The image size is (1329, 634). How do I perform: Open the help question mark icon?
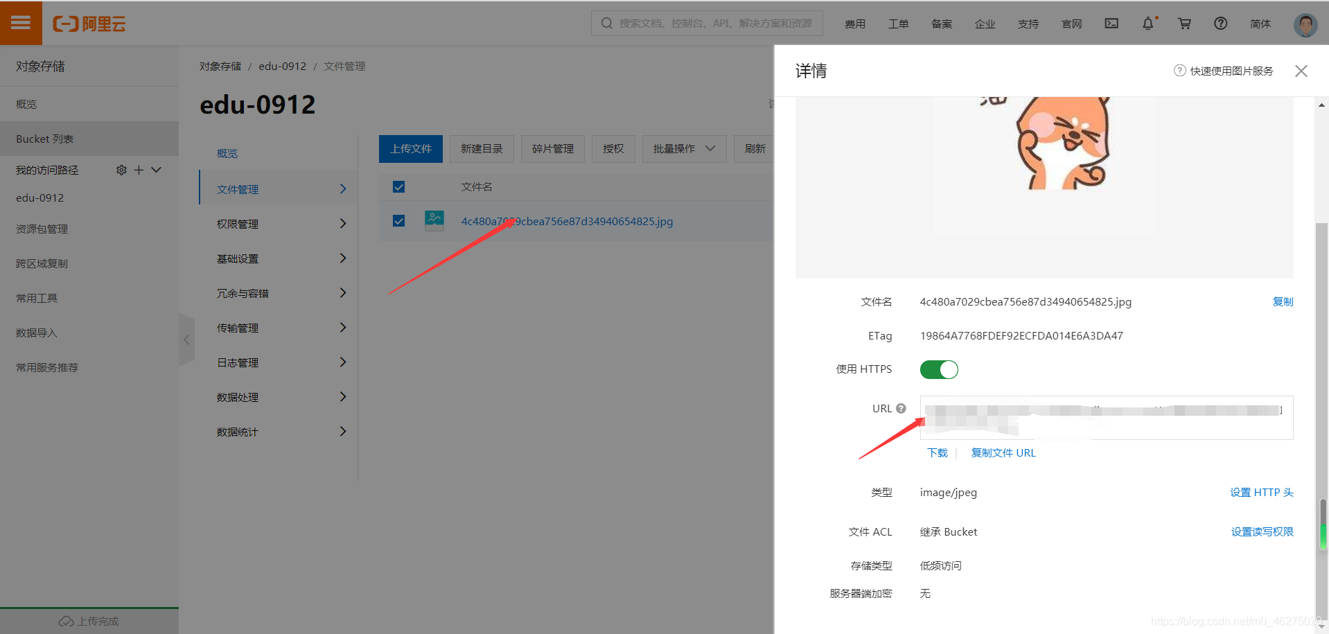(x=1220, y=23)
